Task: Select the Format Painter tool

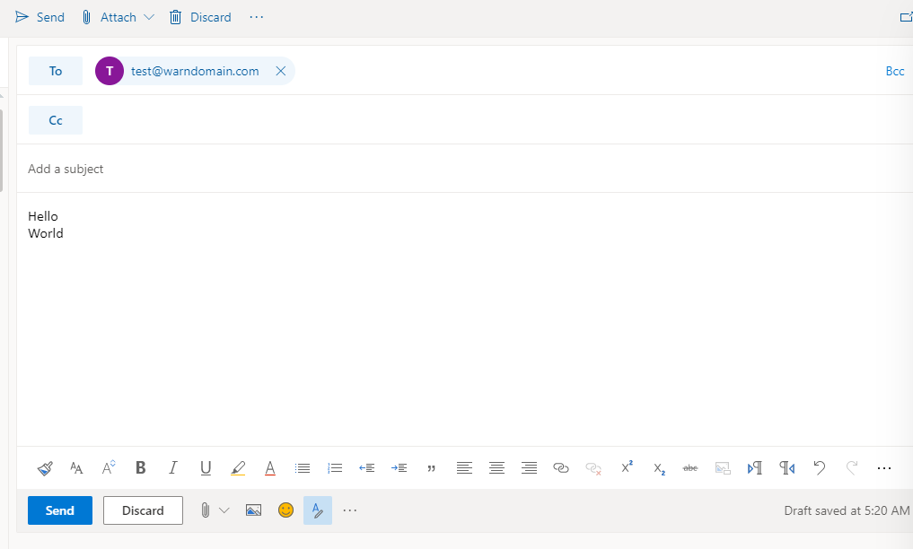Action: (44, 467)
